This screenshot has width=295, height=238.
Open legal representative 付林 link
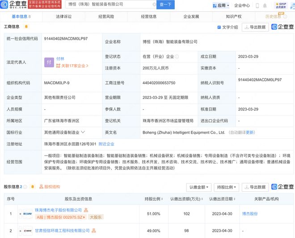point(60,59)
